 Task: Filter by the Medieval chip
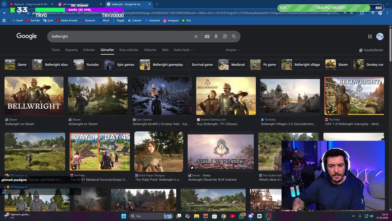(233, 65)
